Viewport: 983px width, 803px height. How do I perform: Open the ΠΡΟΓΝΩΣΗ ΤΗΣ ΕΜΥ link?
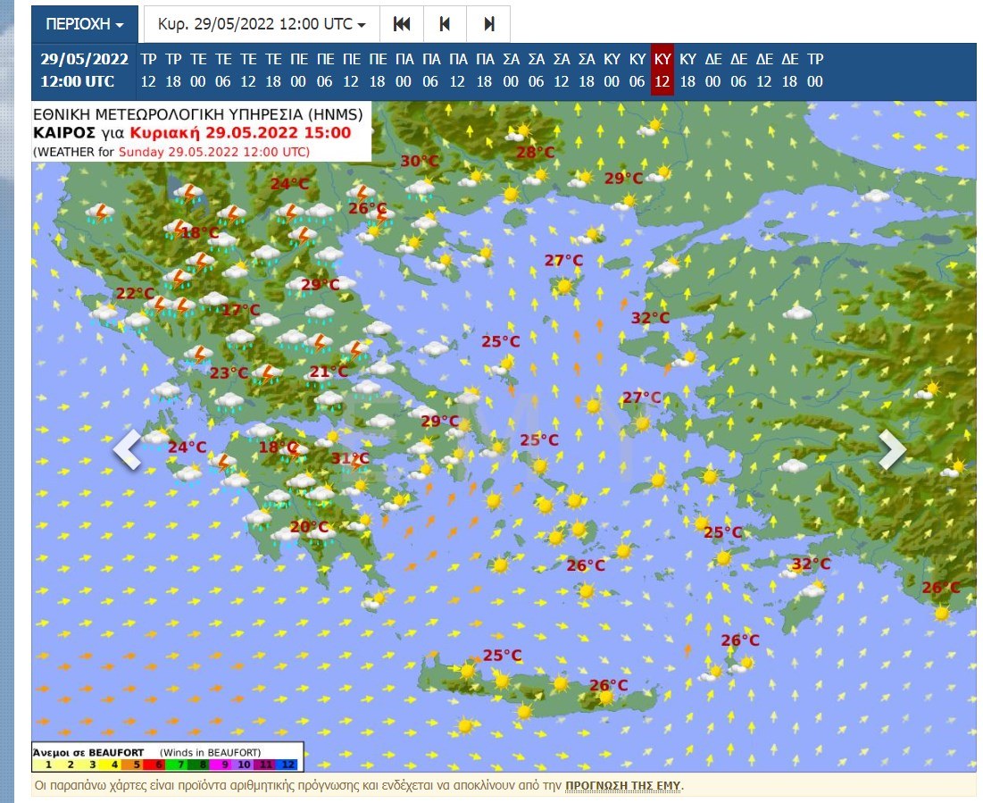[623, 786]
